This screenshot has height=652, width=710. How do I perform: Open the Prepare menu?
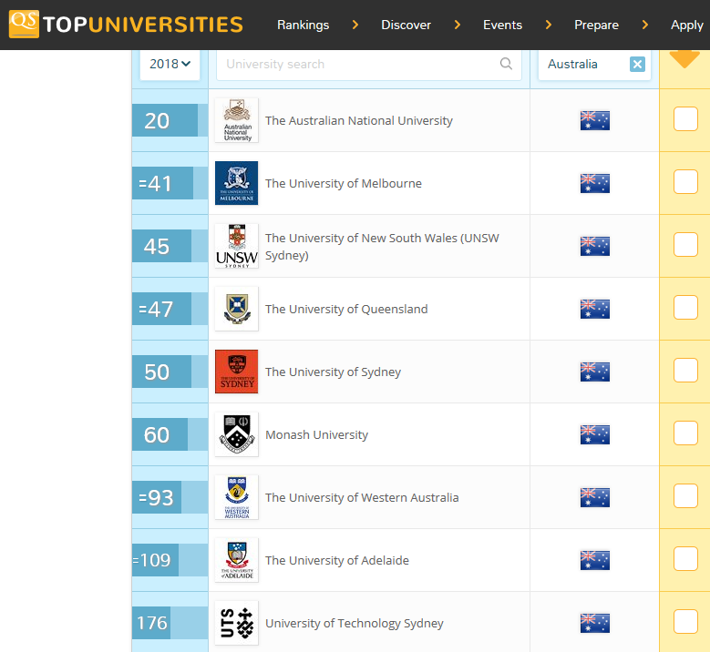596,25
